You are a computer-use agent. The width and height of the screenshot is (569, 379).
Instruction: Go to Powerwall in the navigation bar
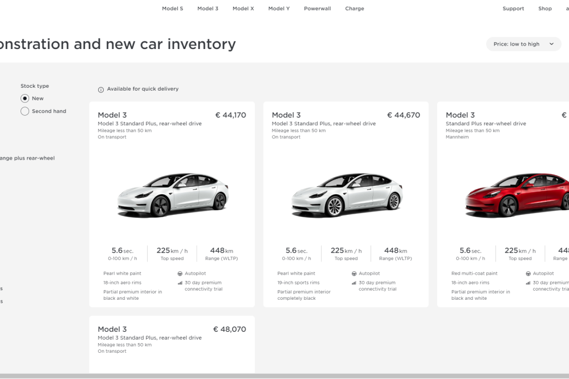[317, 9]
